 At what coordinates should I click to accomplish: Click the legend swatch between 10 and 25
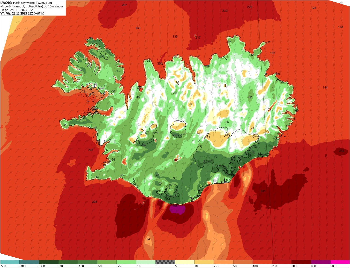[204, 262]
